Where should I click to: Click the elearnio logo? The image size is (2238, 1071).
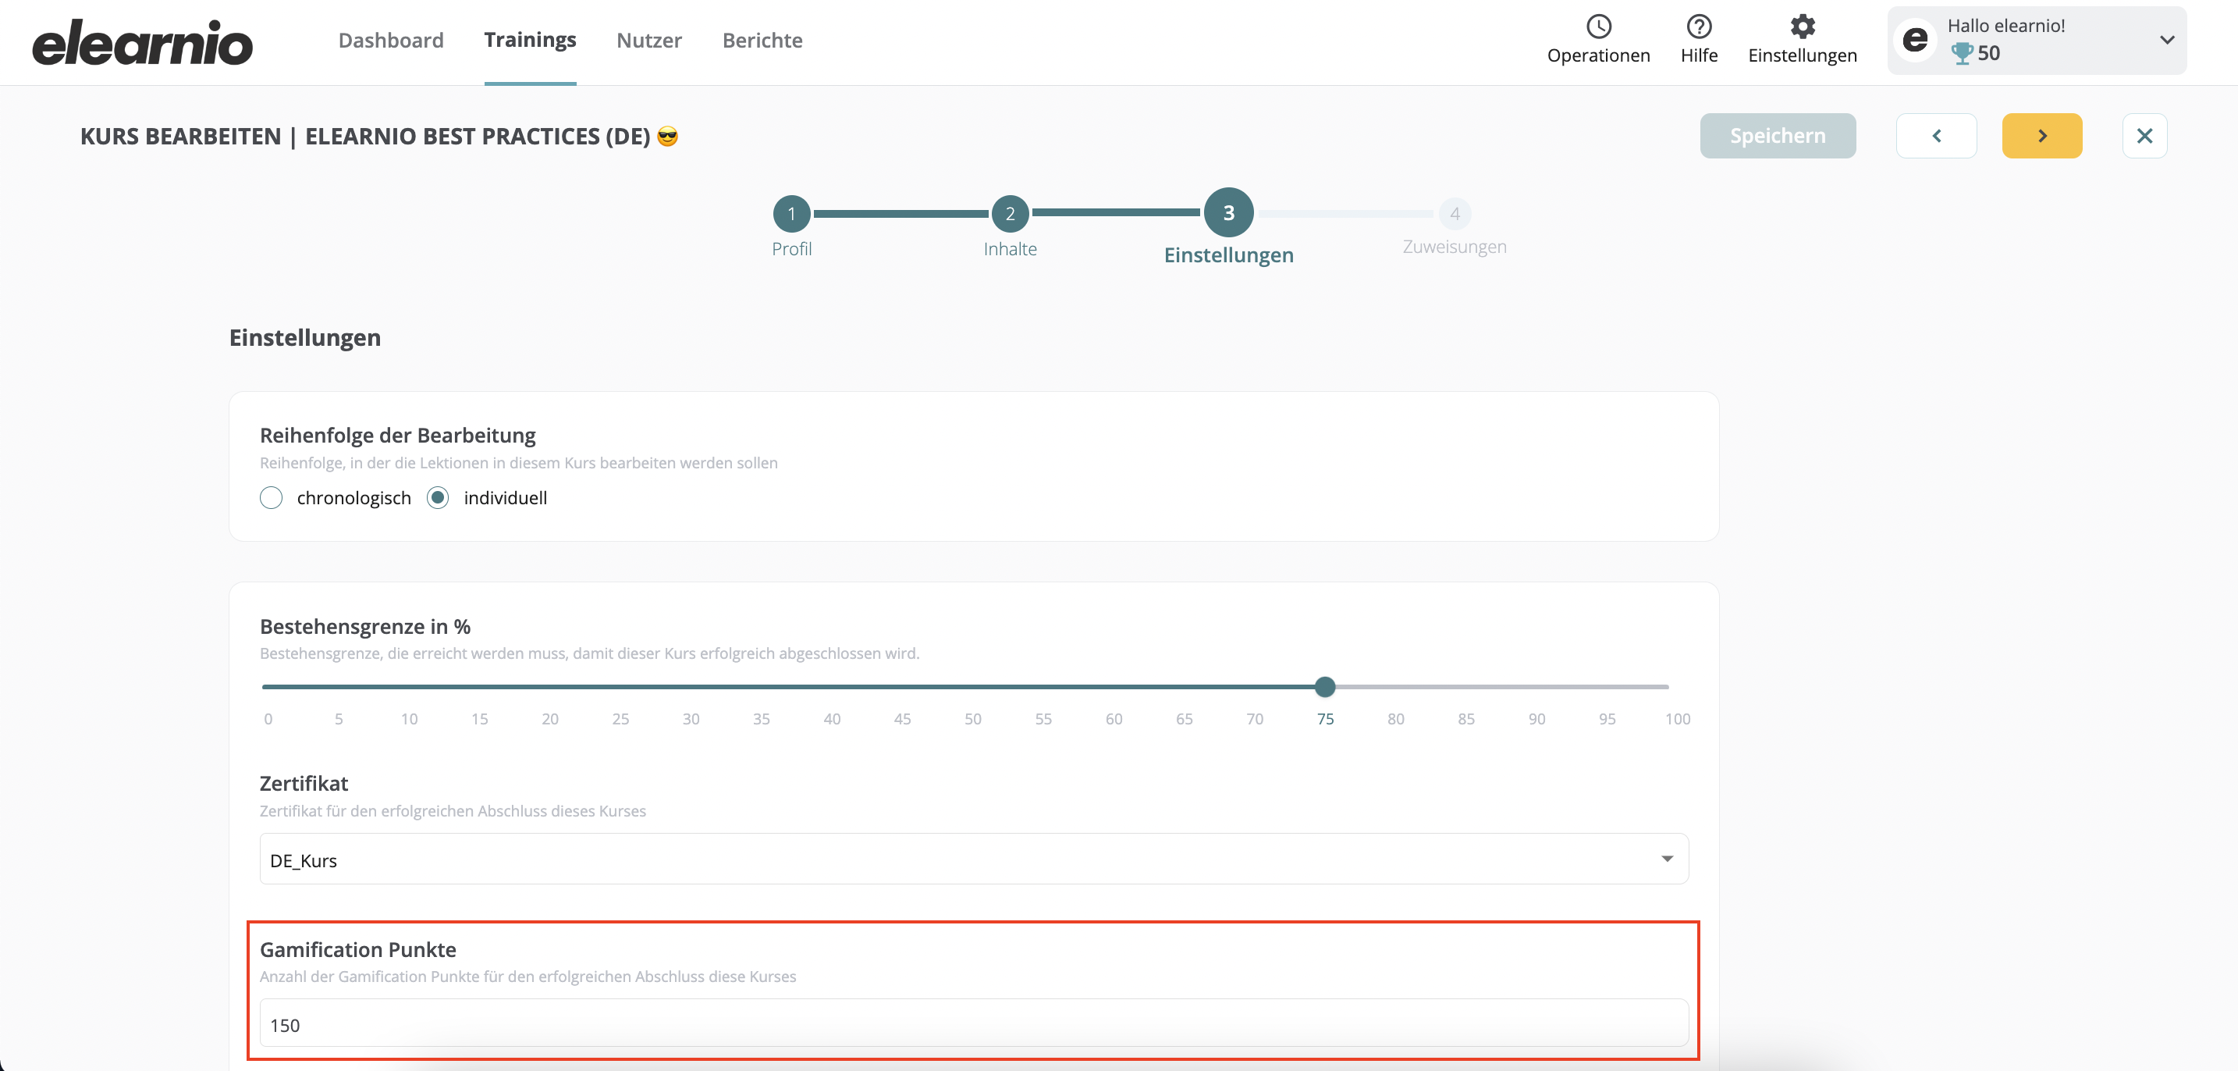(143, 43)
